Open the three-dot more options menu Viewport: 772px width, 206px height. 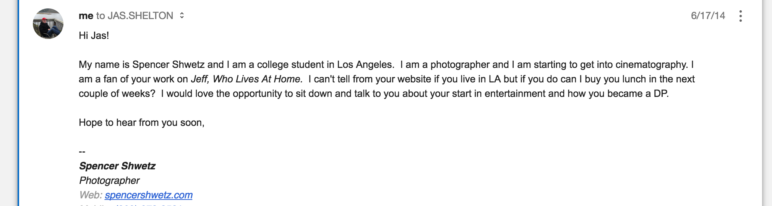click(740, 16)
